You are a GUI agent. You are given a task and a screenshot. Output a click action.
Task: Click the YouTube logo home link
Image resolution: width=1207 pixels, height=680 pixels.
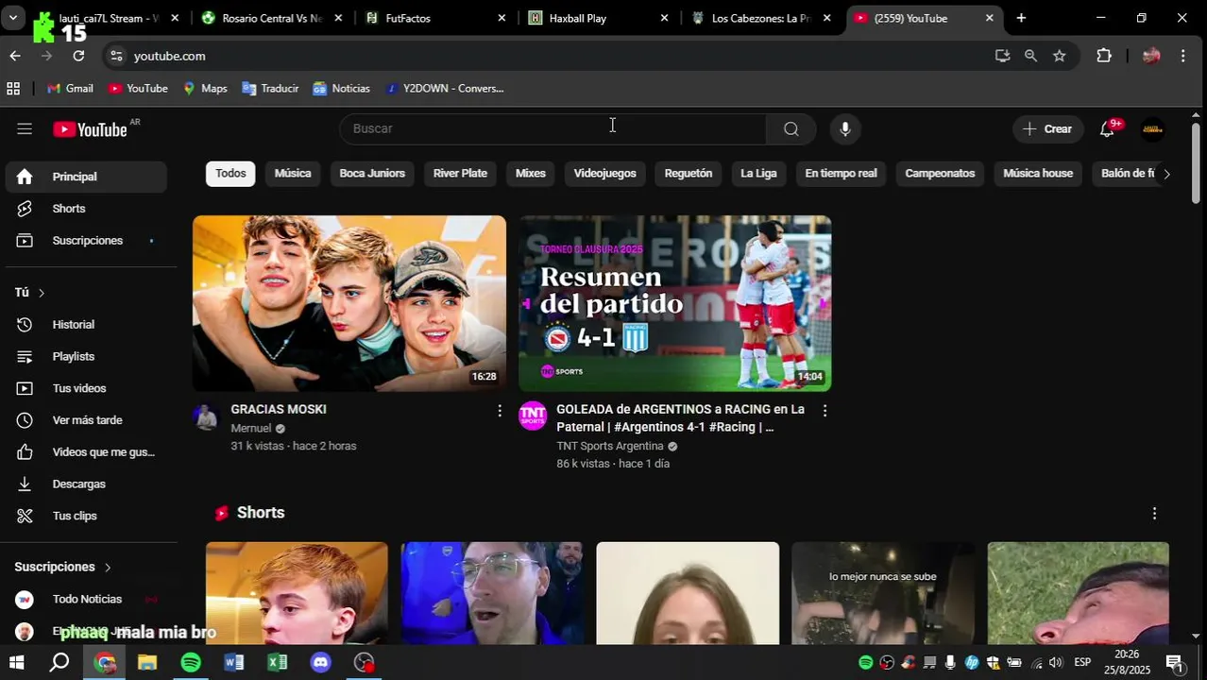click(x=91, y=129)
